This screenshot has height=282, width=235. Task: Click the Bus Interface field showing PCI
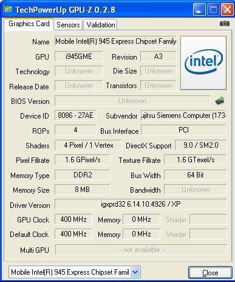(183, 130)
